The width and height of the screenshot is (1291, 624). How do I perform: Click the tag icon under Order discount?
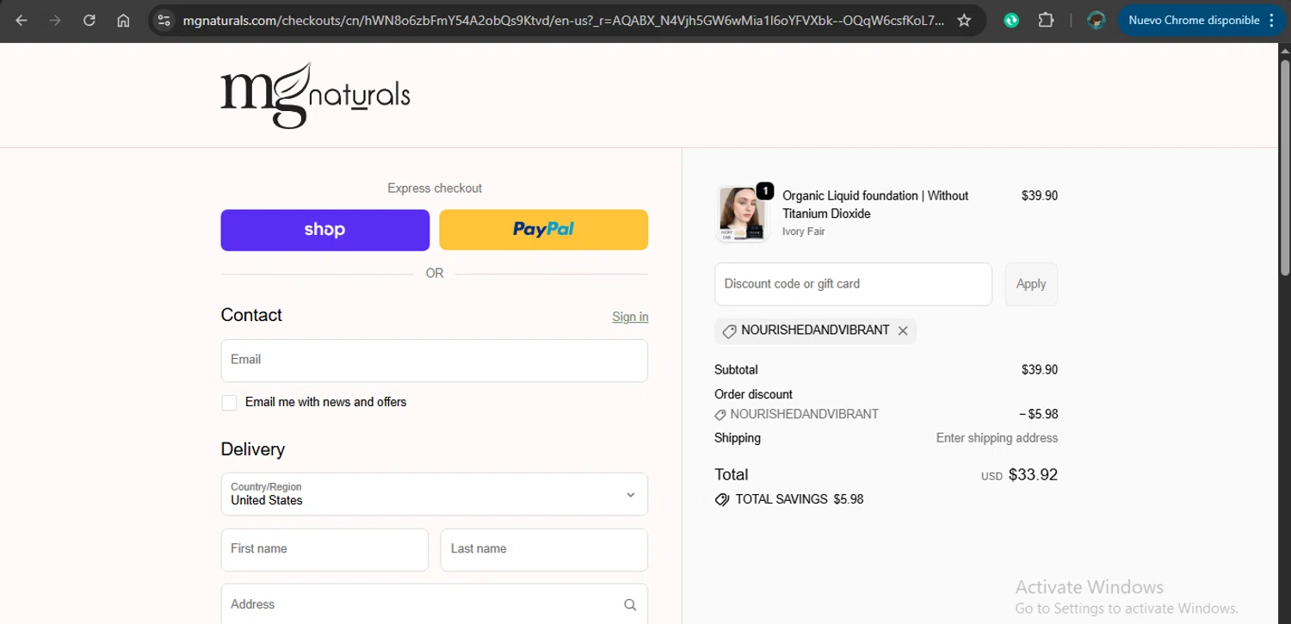click(720, 415)
